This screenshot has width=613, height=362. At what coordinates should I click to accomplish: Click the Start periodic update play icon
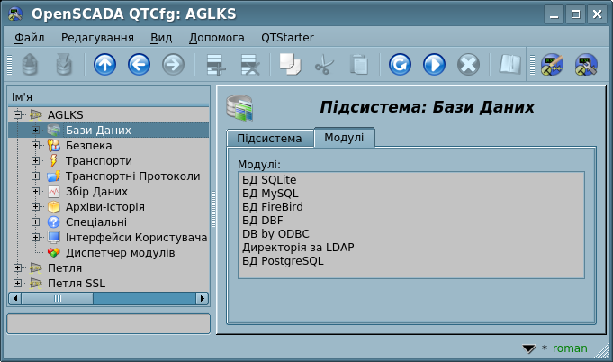tap(434, 65)
